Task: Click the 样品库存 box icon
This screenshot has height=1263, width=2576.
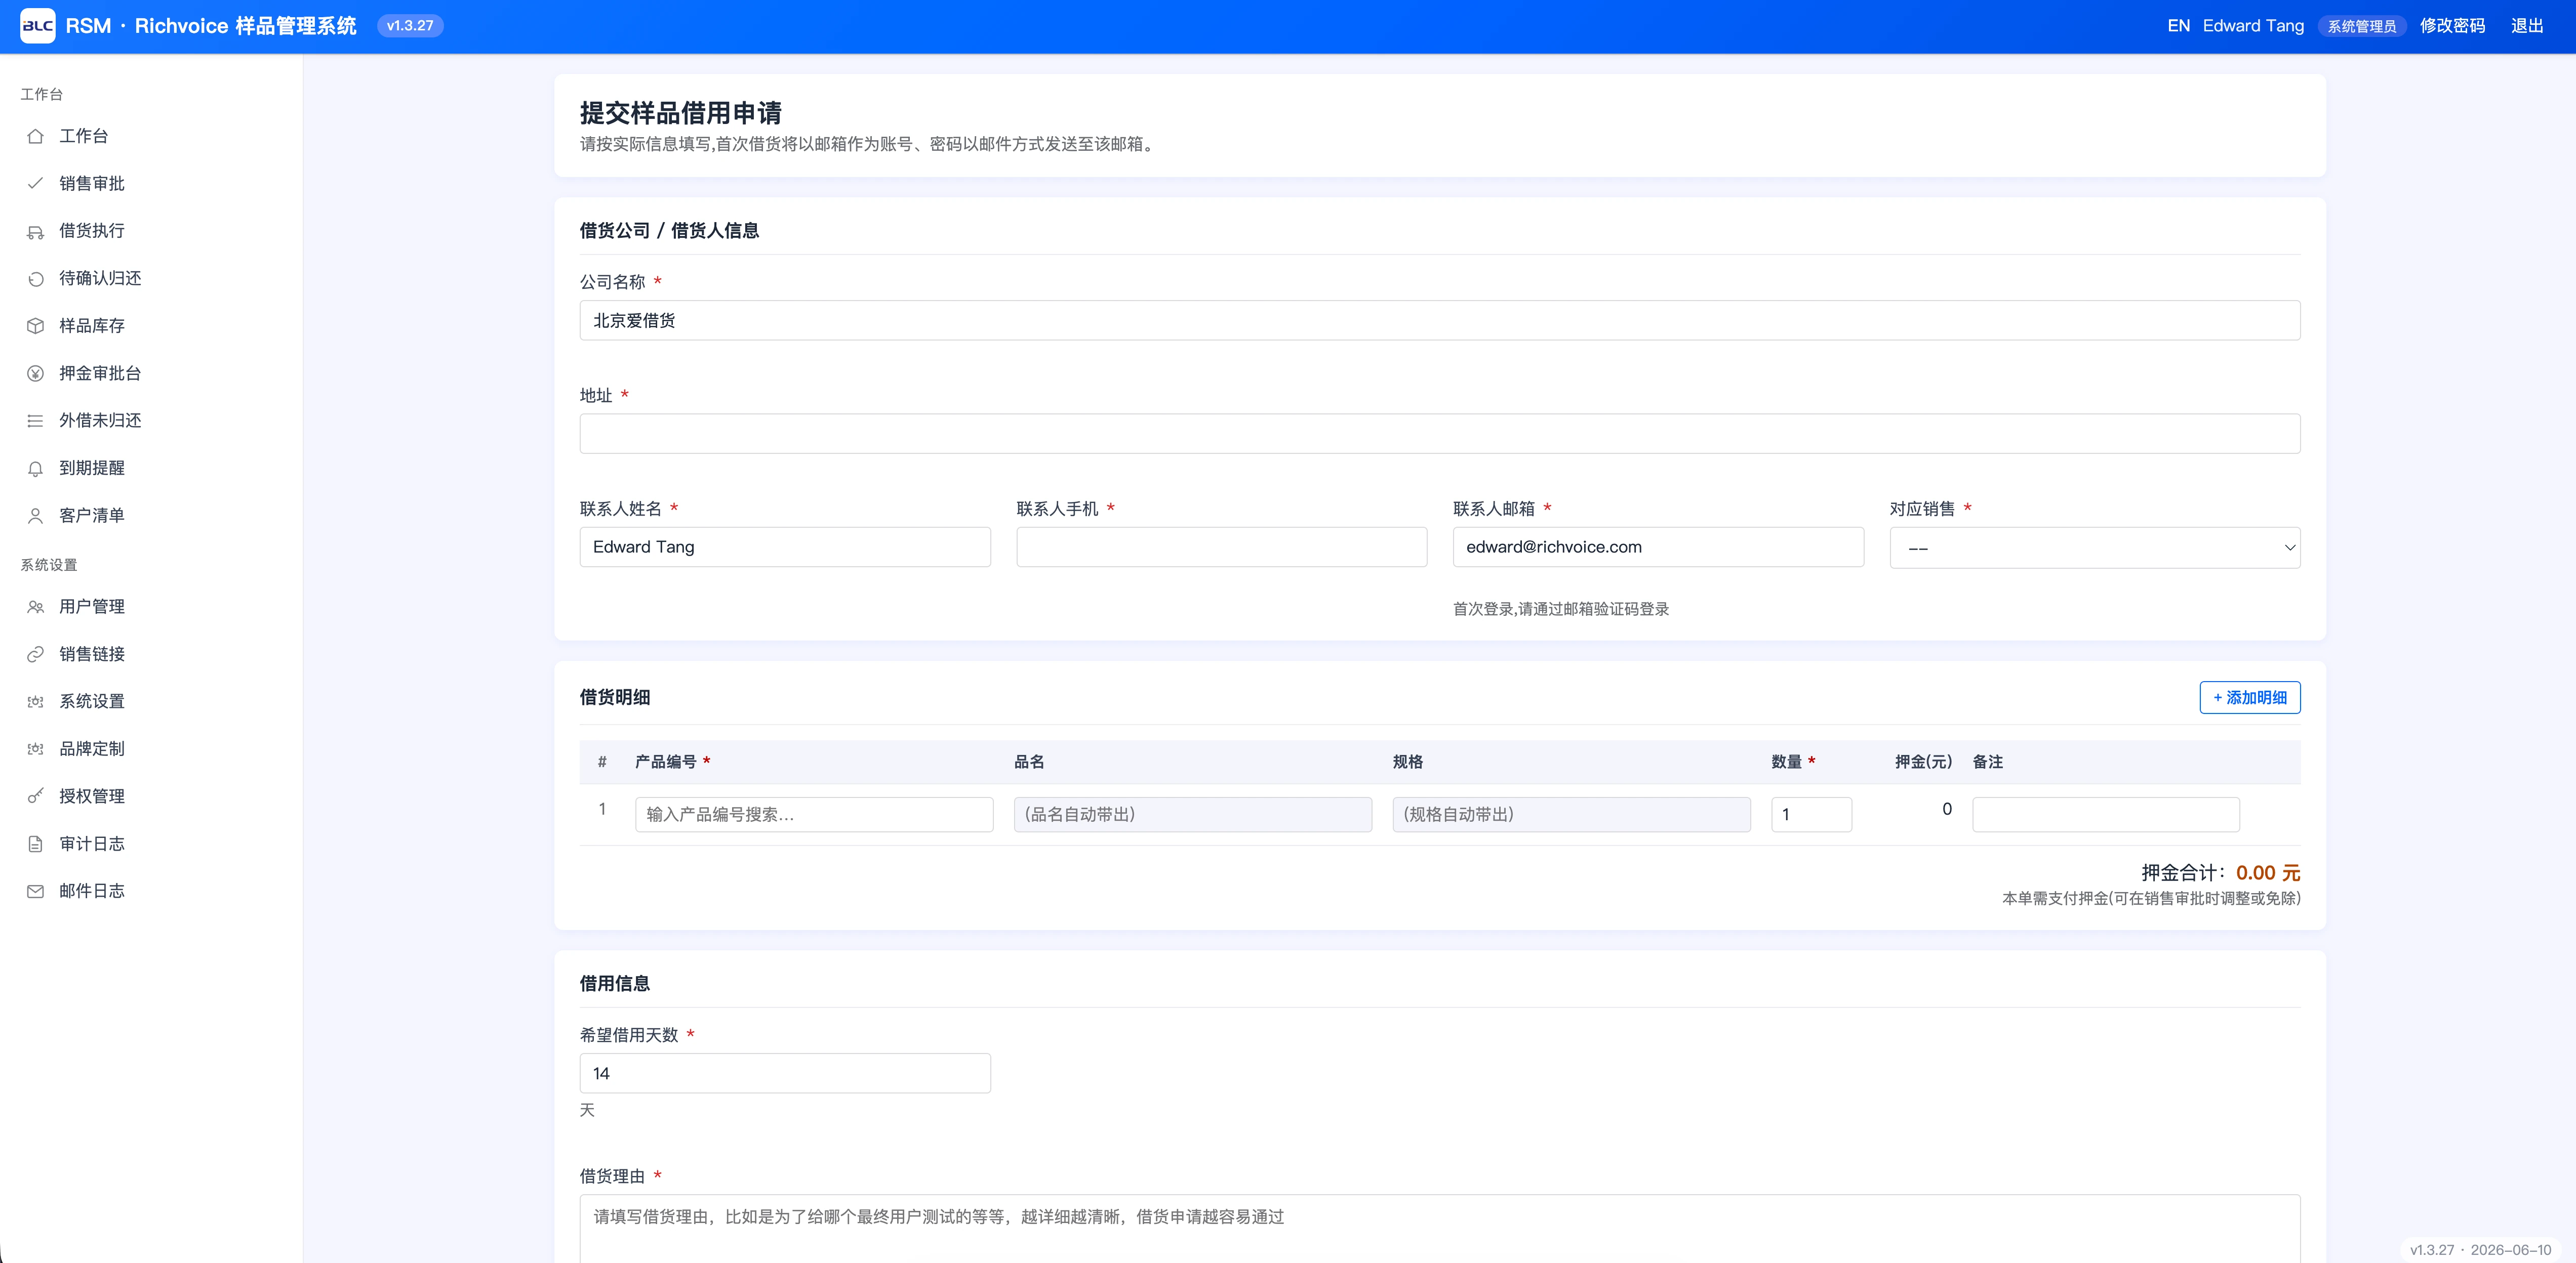Action: click(35, 326)
